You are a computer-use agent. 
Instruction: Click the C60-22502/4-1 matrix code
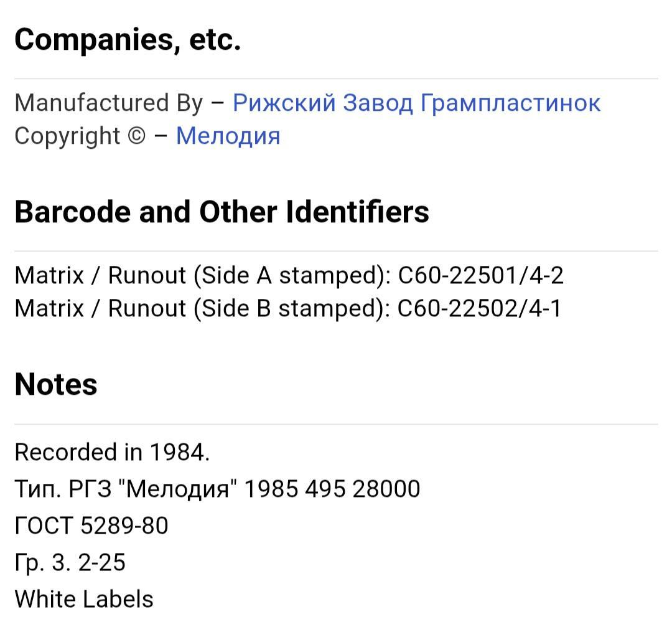point(479,308)
